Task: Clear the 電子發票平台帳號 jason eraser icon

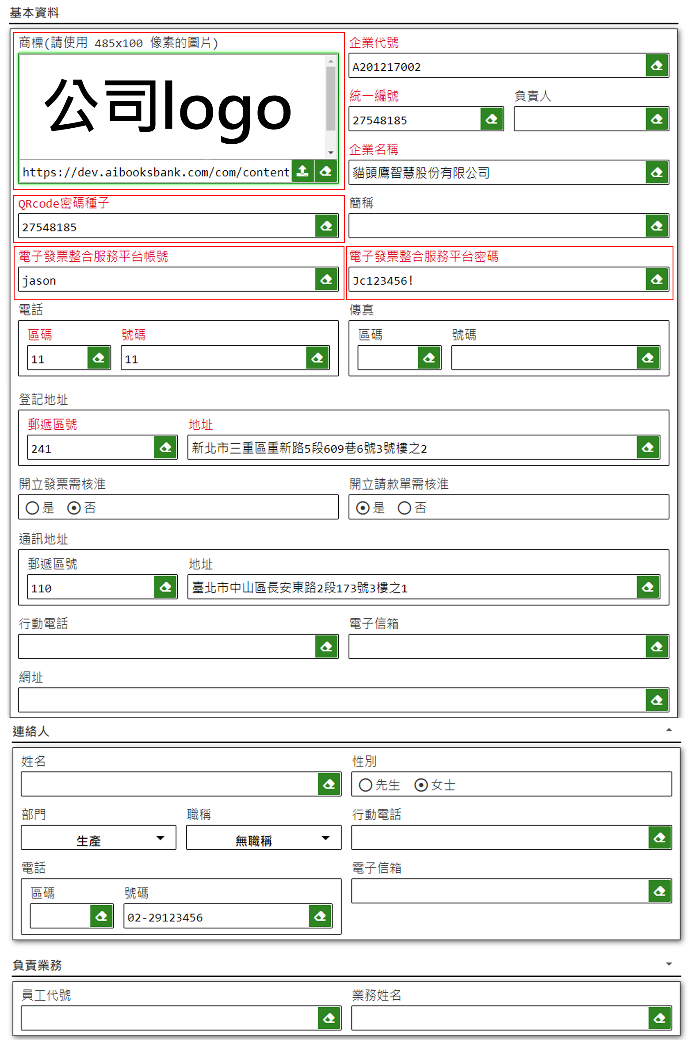Action: pyautogui.click(x=326, y=279)
